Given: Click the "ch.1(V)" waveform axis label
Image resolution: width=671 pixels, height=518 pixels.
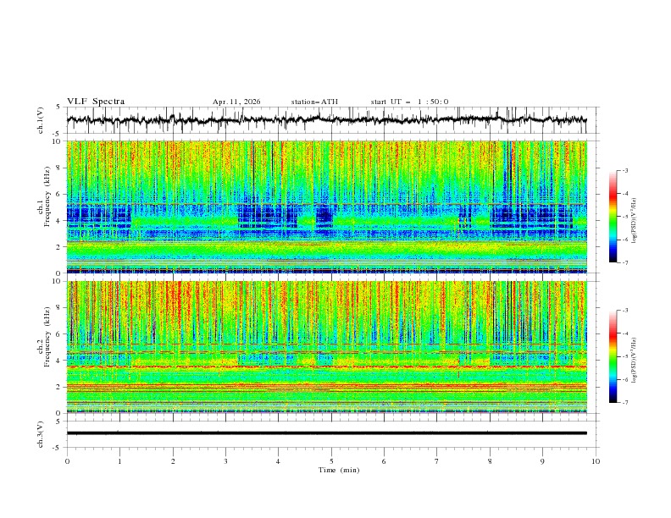Looking at the screenshot, I should 41,120.
